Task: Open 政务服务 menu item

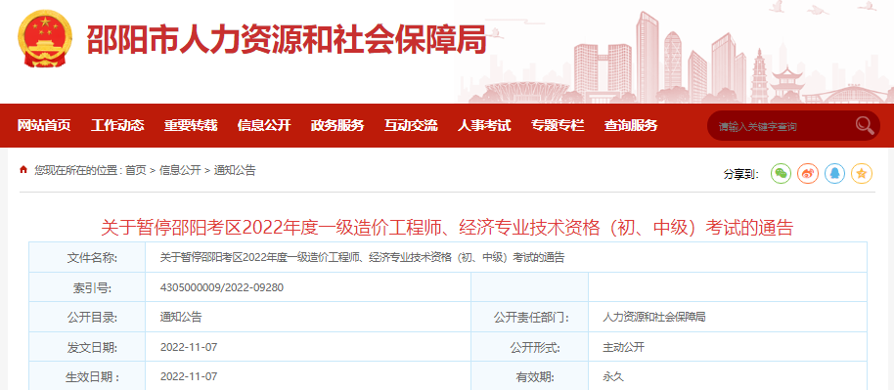Action: 336,125
